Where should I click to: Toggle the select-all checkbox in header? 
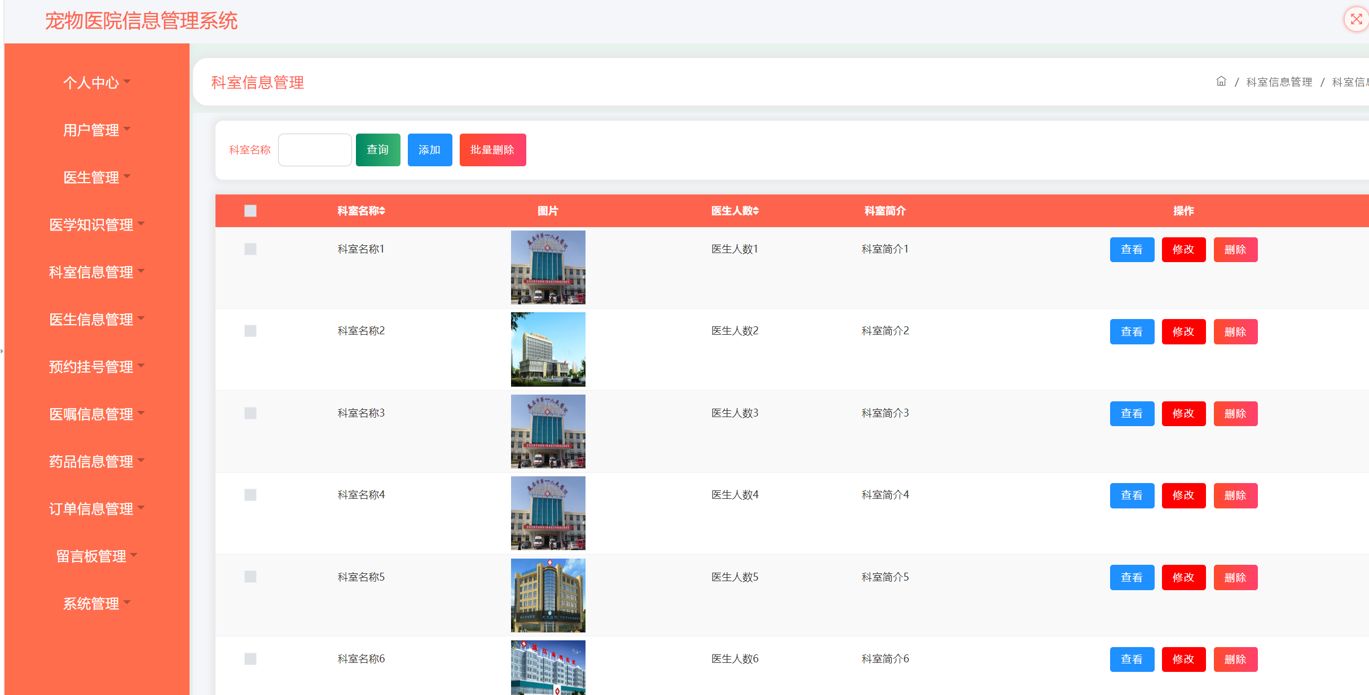pos(250,211)
